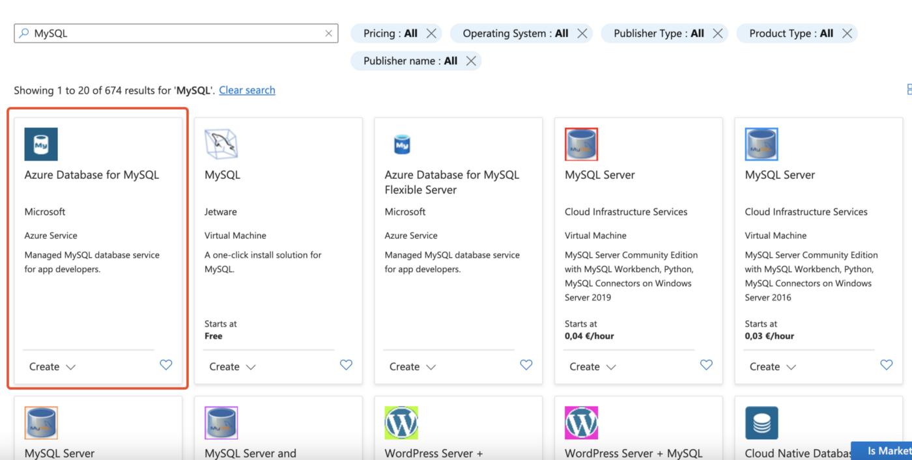This screenshot has height=460, width=912.
Task: Click the blue-bordered MySQL Server 2016 icon
Action: tap(762, 144)
